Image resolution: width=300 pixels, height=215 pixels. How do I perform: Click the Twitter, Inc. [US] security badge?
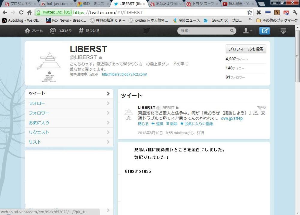pyautogui.click(x=54, y=12)
